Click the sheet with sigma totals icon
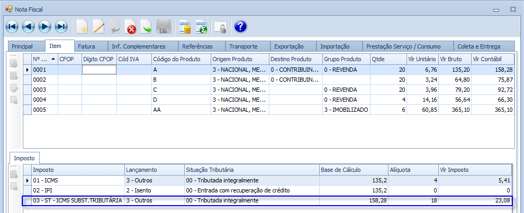Viewport: 524px width, 213px height. (201, 26)
